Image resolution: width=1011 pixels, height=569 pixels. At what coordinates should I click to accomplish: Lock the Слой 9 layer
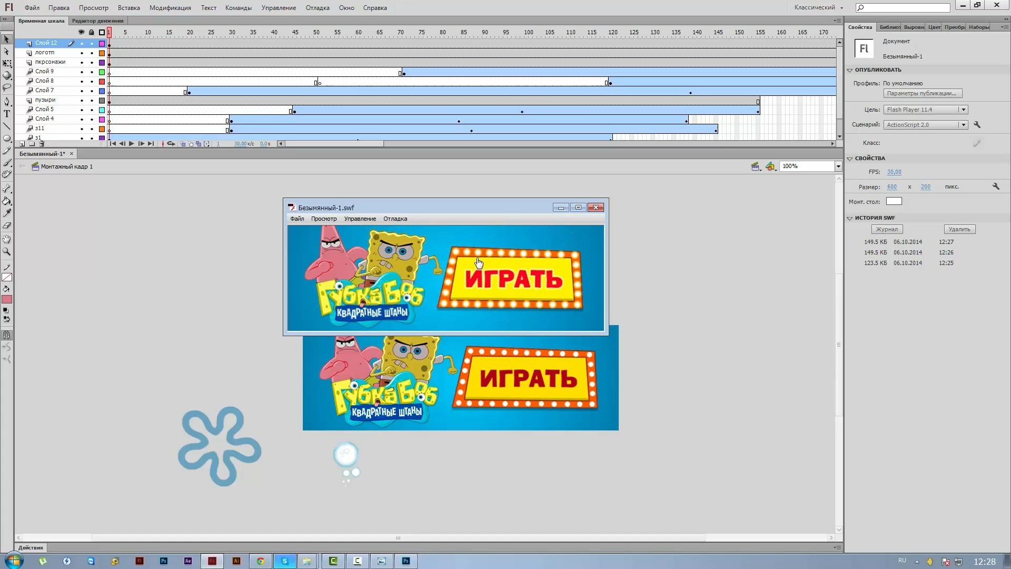coord(92,72)
